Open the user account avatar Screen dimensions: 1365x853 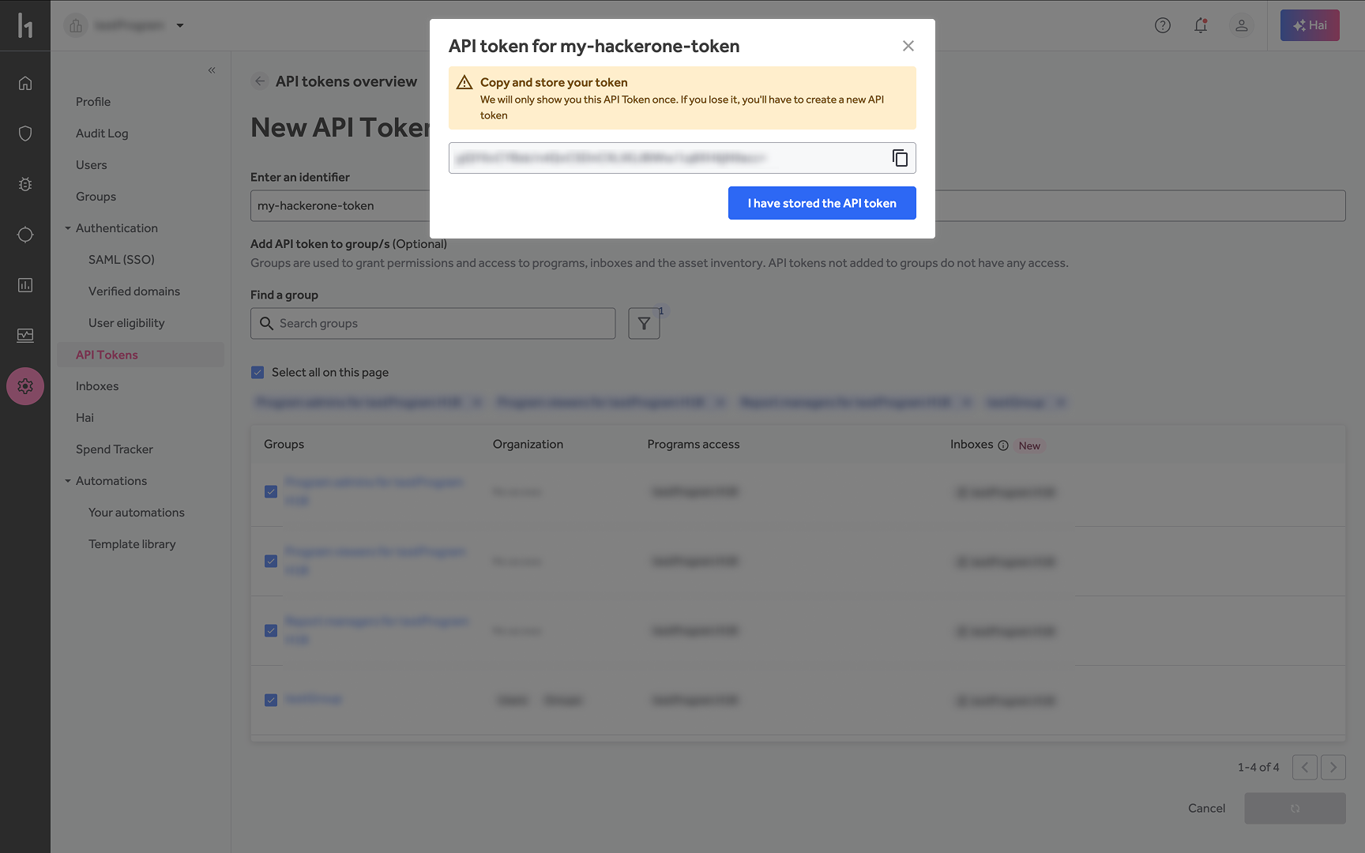1242,25
